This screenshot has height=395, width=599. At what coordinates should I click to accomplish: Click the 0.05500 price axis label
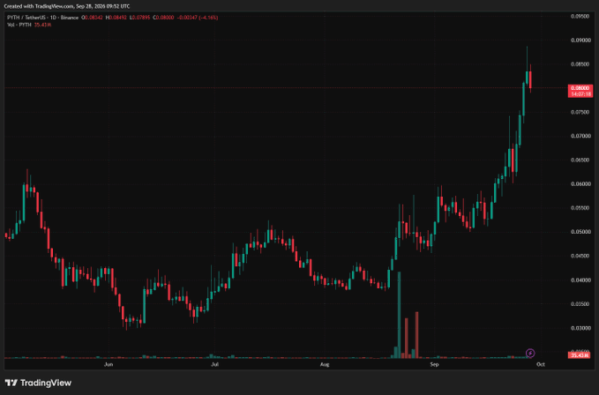tap(580, 208)
